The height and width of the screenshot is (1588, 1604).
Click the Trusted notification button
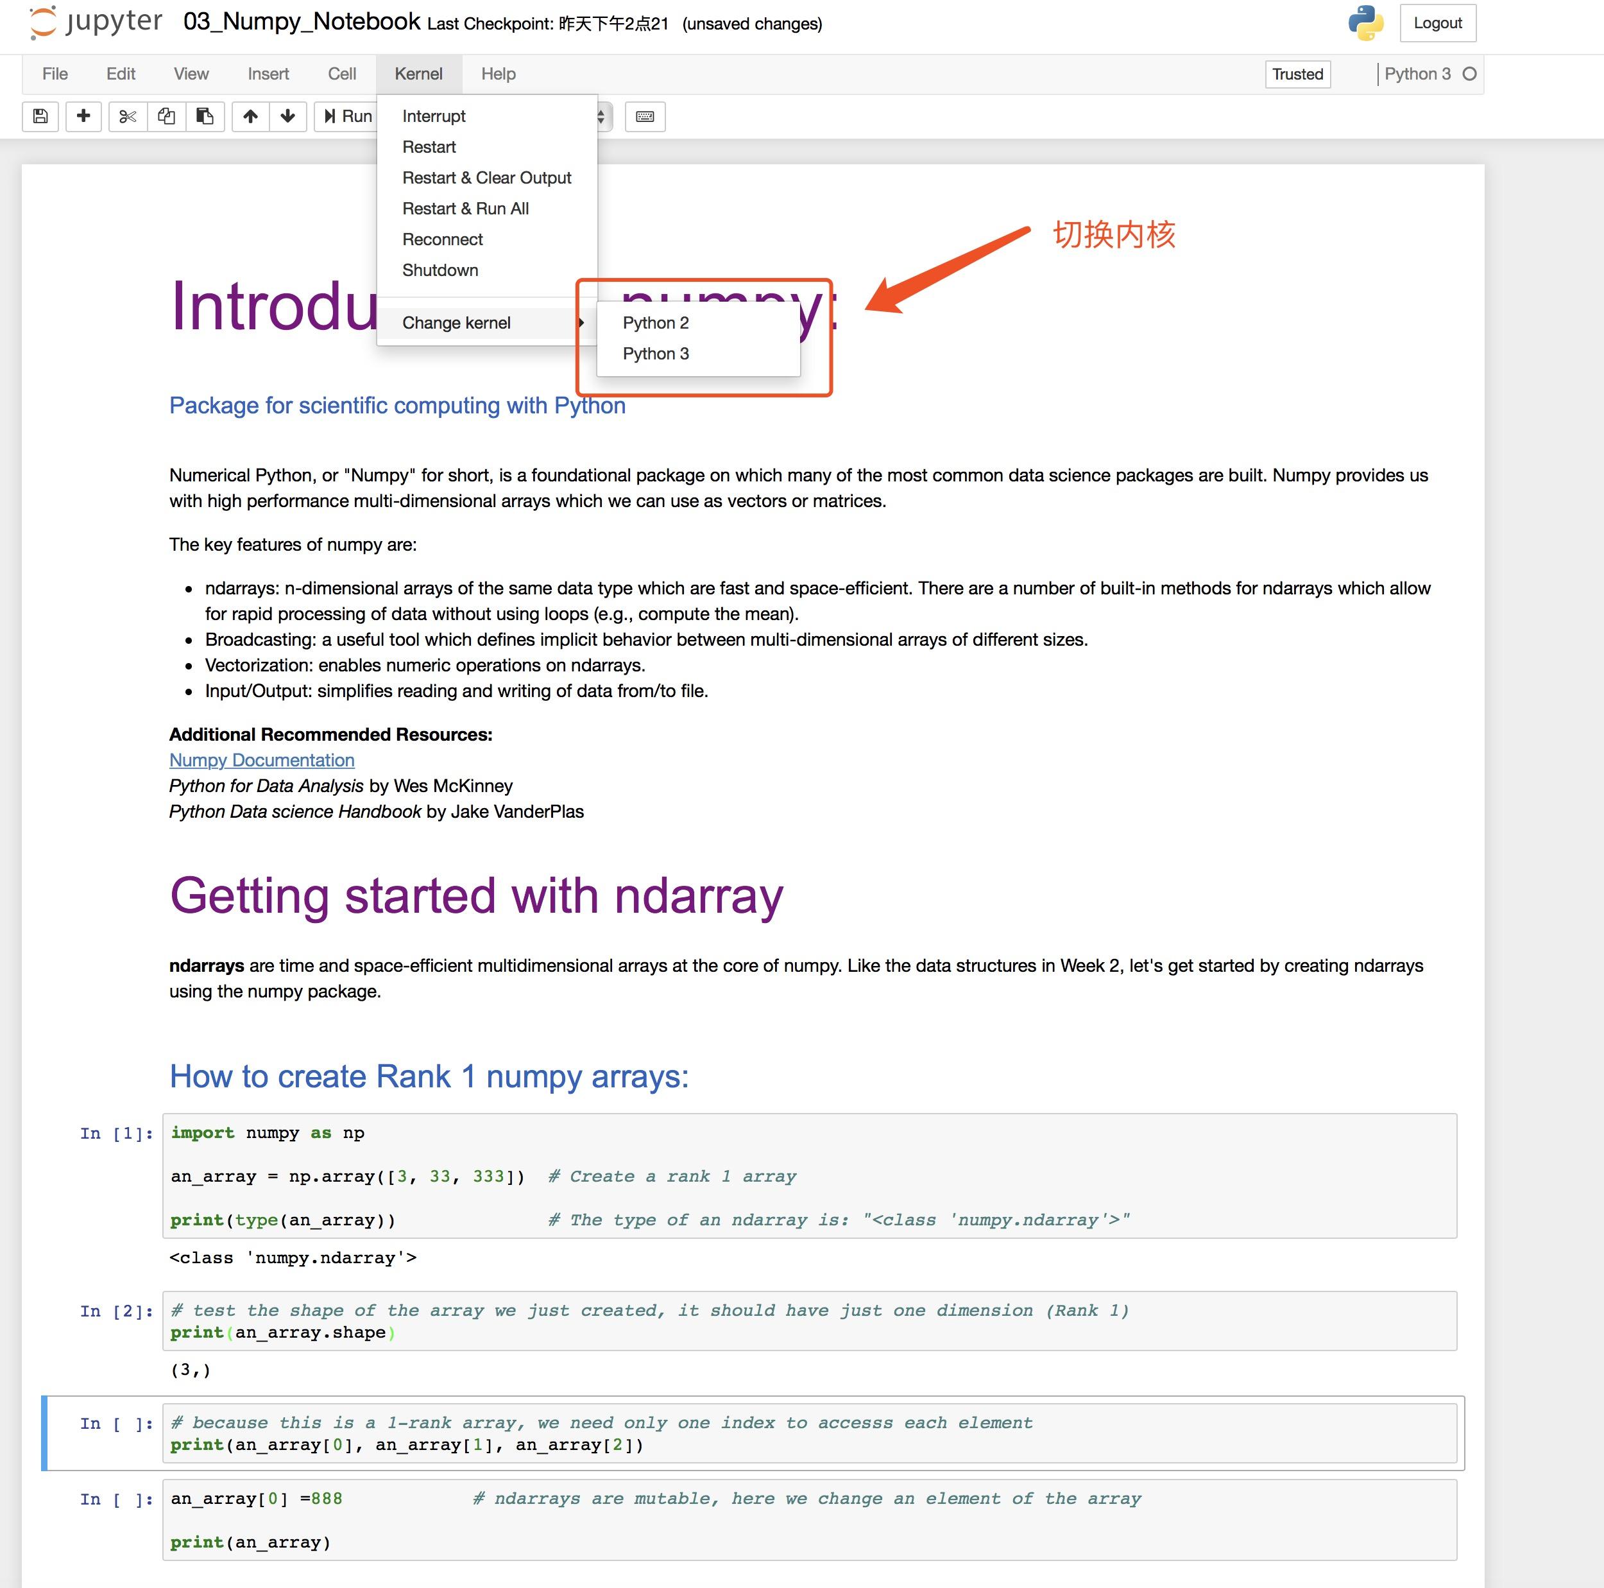coord(1298,74)
